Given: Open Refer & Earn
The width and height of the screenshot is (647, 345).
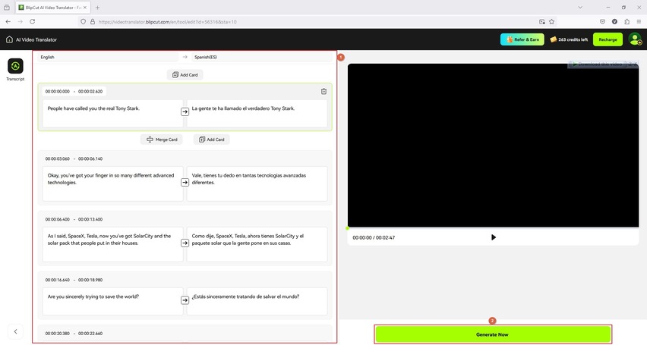Looking at the screenshot, I should click(522, 39).
